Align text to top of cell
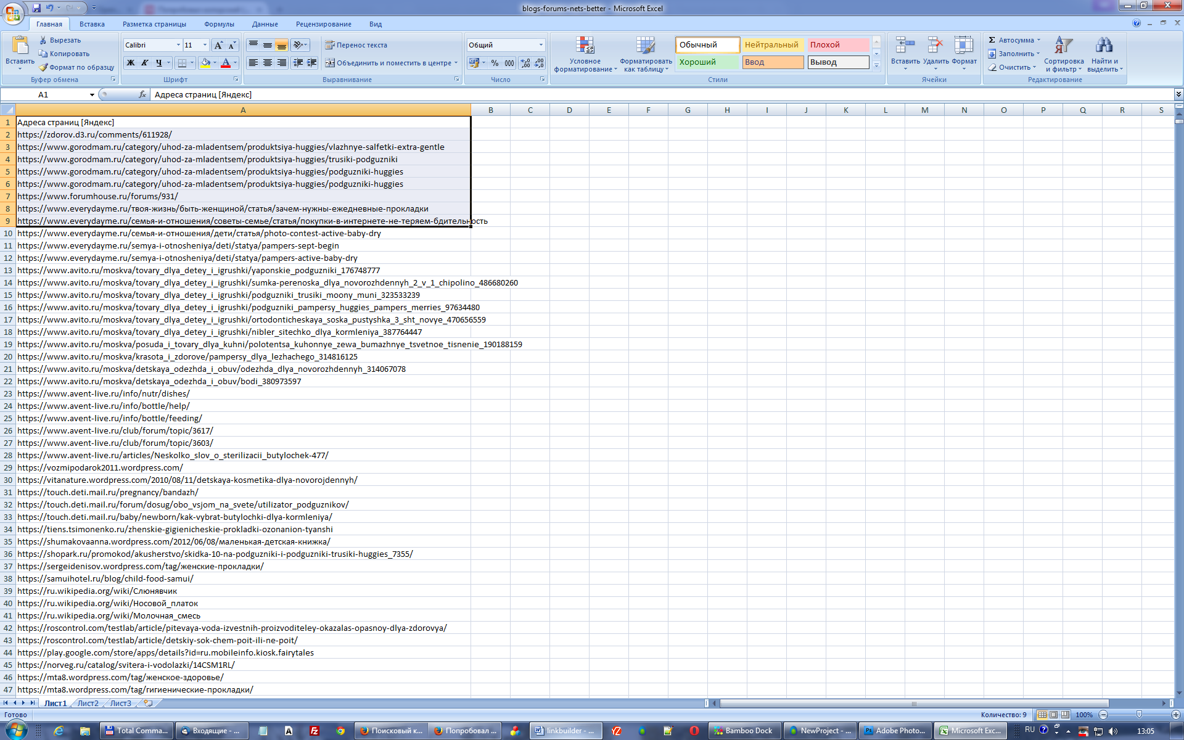This screenshot has width=1184, height=740. click(253, 45)
